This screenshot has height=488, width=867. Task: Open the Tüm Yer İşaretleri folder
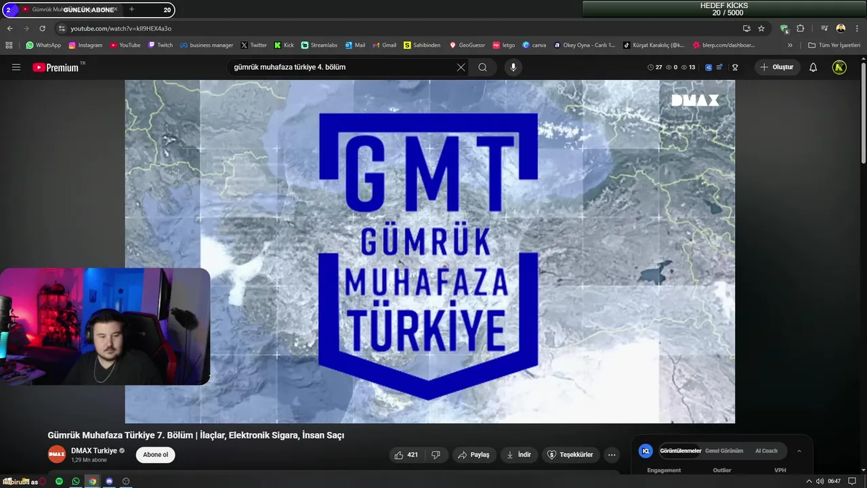click(834, 45)
